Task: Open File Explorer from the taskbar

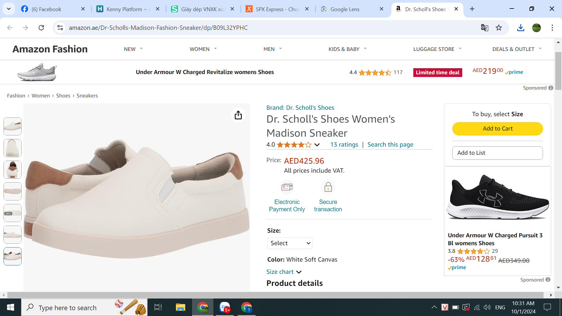Action: (180, 307)
